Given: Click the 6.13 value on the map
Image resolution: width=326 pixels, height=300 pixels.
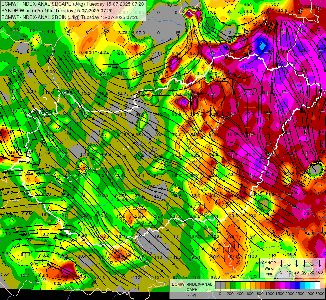Looking at the screenshot, I should coord(25,254).
